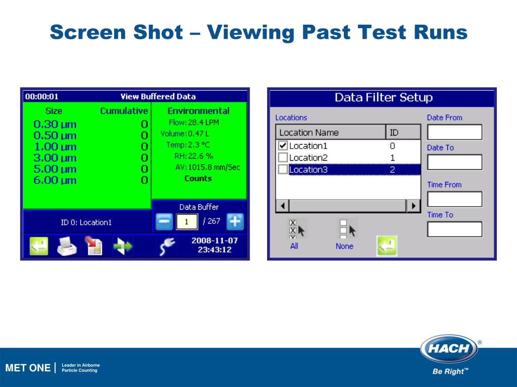Viewport: 517px width, 387px height.
Task: Click the horizontal scrollbar track in locations list
Action: click(348, 206)
